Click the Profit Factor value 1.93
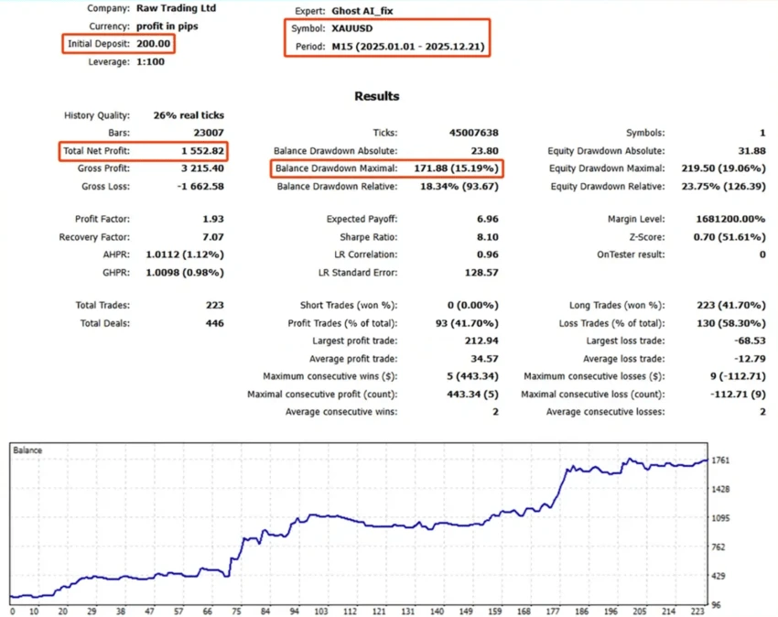This screenshot has width=778, height=617. pos(211,220)
